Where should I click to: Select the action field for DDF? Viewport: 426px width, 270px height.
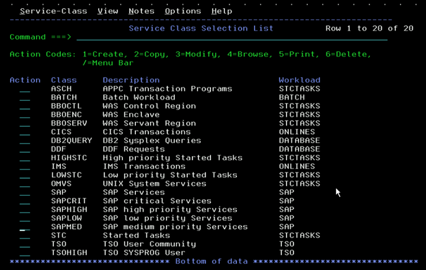pos(25,149)
